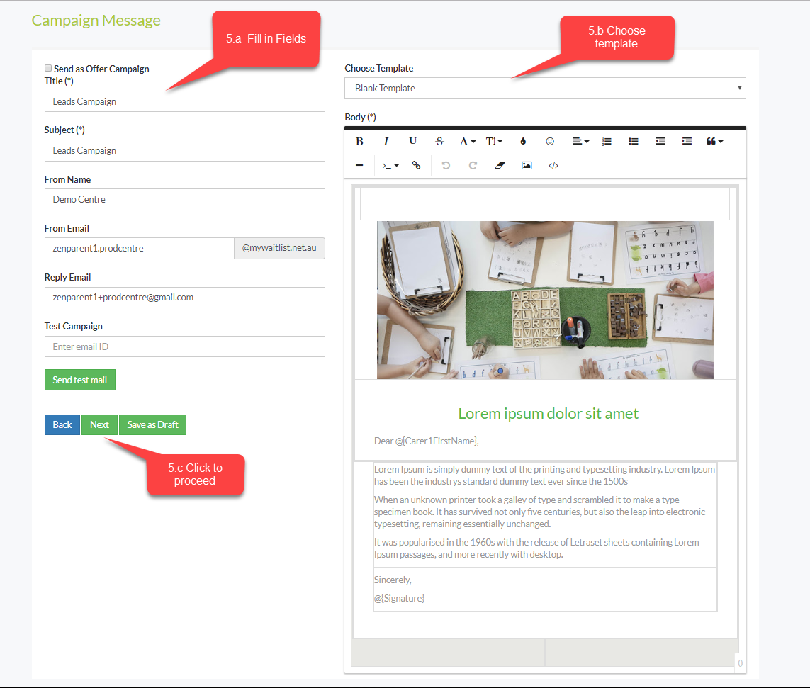The height and width of the screenshot is (688, 810).
Task: Click the Title input field
Action: pyautogui.click(x=184, y=102)
